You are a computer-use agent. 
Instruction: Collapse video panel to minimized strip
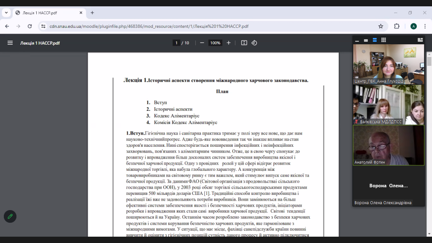pyautogui.click(x=357, y=41)
